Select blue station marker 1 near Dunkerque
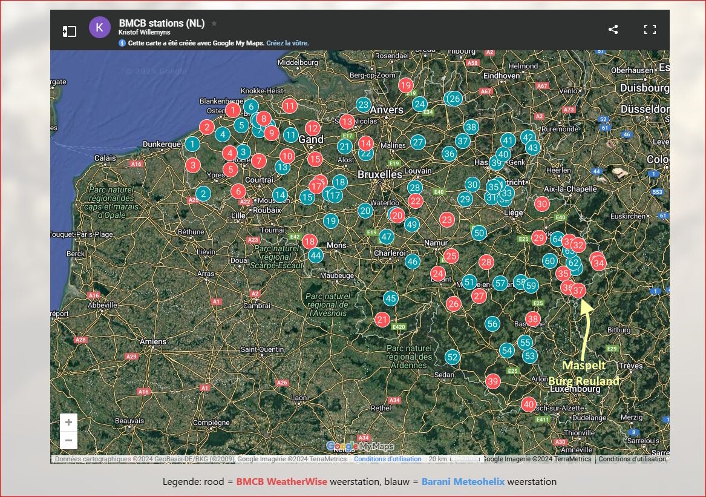Image resolution: width=706 pixels, height=497 pixels. click(x=192, y=144)
